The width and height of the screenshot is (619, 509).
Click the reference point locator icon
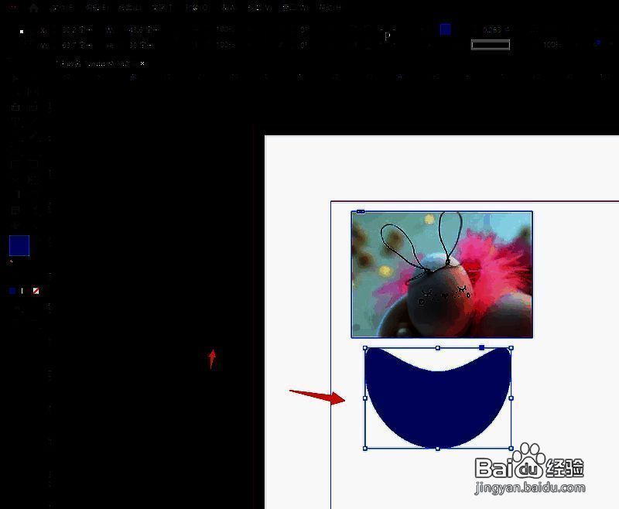[x=22, y=32]
